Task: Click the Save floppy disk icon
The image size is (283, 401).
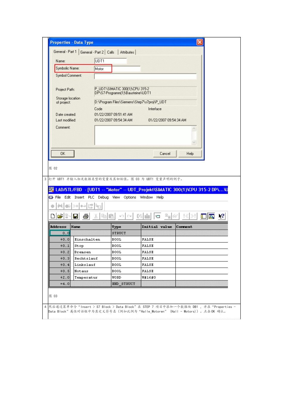Action: [x=75, y=216]
